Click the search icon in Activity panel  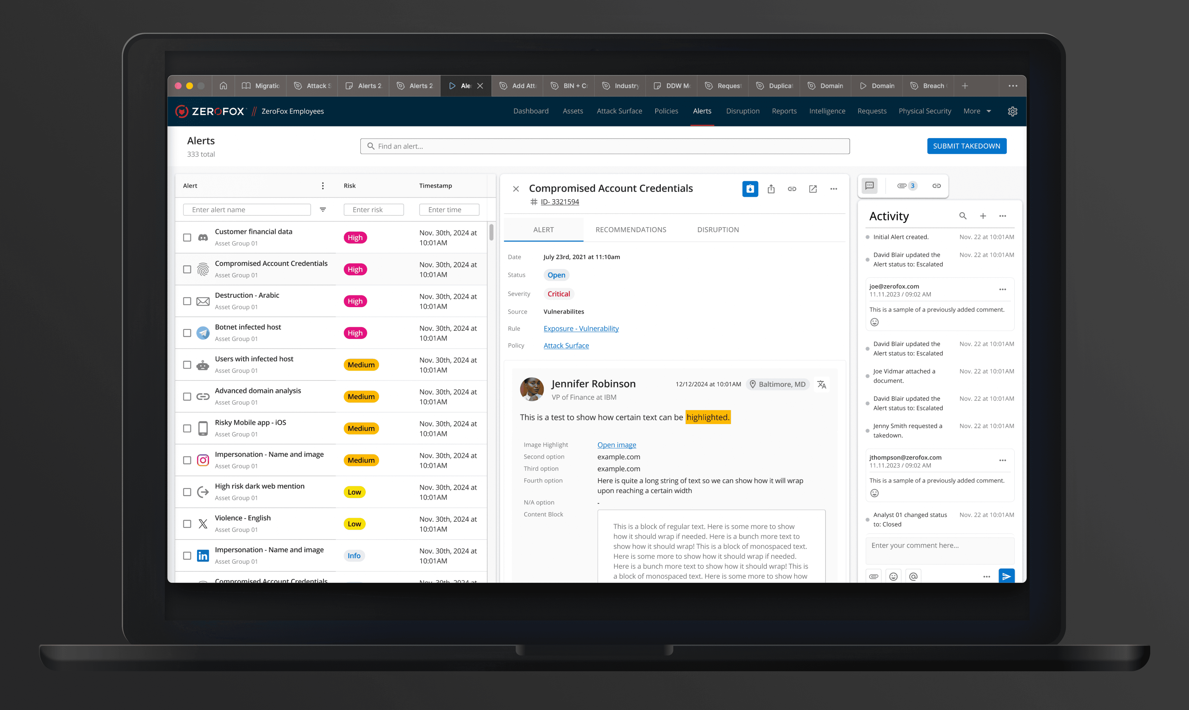pos(963,216)
